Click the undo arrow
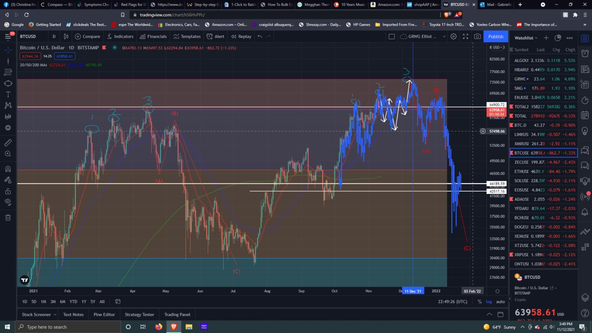Image resolution: width=592 pixels, height=333 pixels. [260, 37]
